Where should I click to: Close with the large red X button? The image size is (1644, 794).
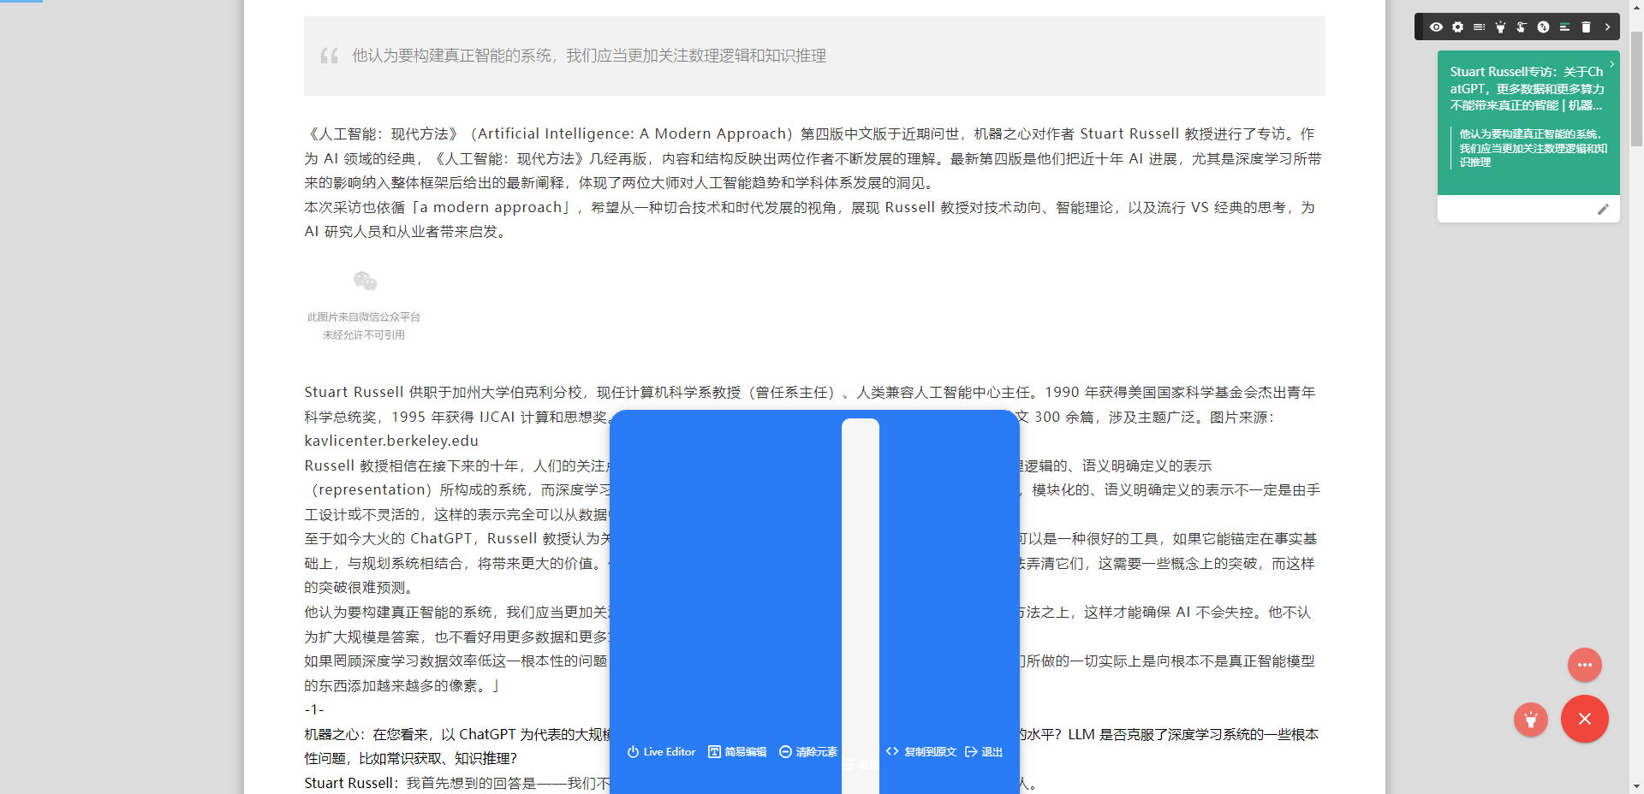pyautogui.click(x=1585, y=719)
